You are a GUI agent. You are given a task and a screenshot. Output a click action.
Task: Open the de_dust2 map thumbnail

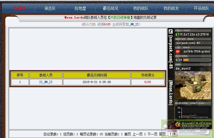[x=193, y=85]
